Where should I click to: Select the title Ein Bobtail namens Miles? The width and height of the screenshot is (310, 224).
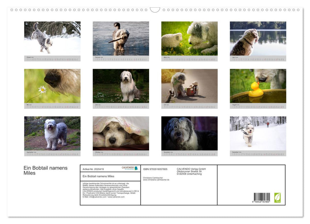pyautogui.click(x=46, y=170)
